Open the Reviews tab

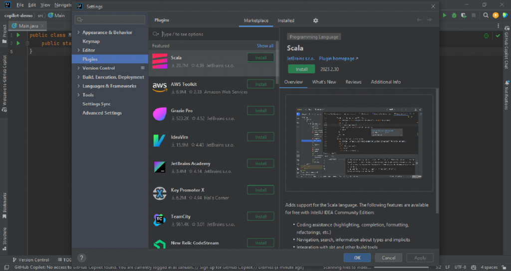(x=353, y=82)
